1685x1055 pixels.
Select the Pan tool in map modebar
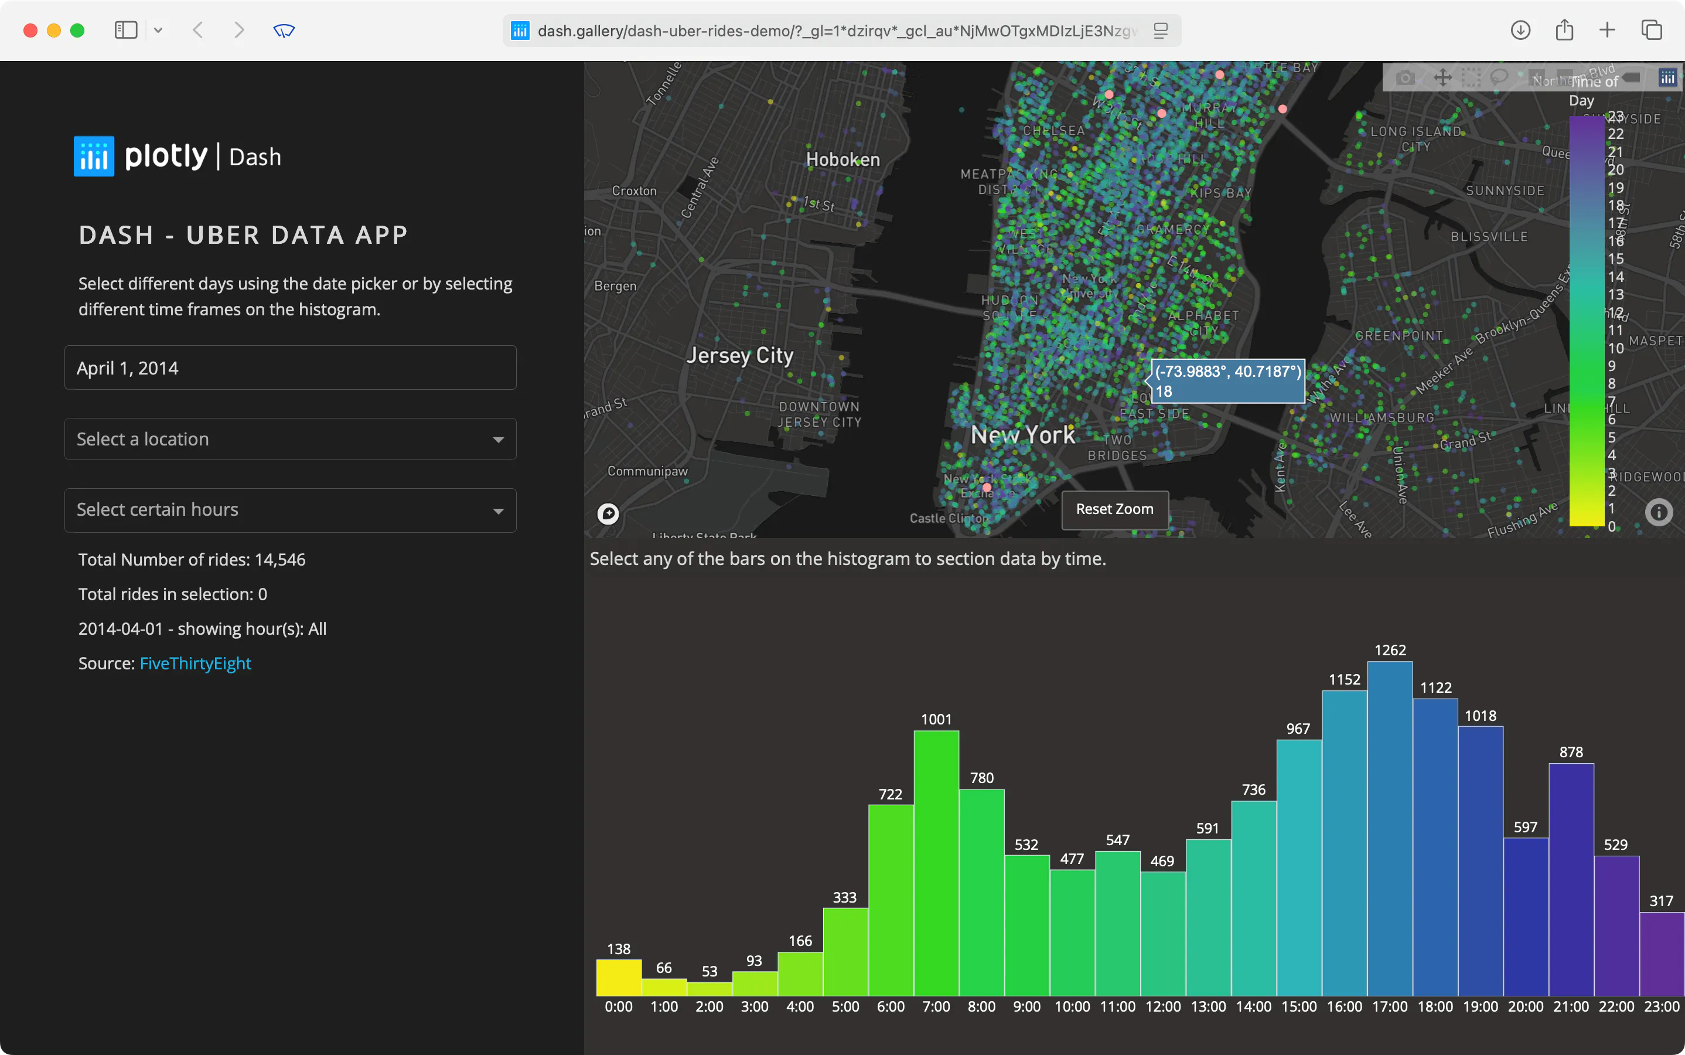click(1442, 77)
